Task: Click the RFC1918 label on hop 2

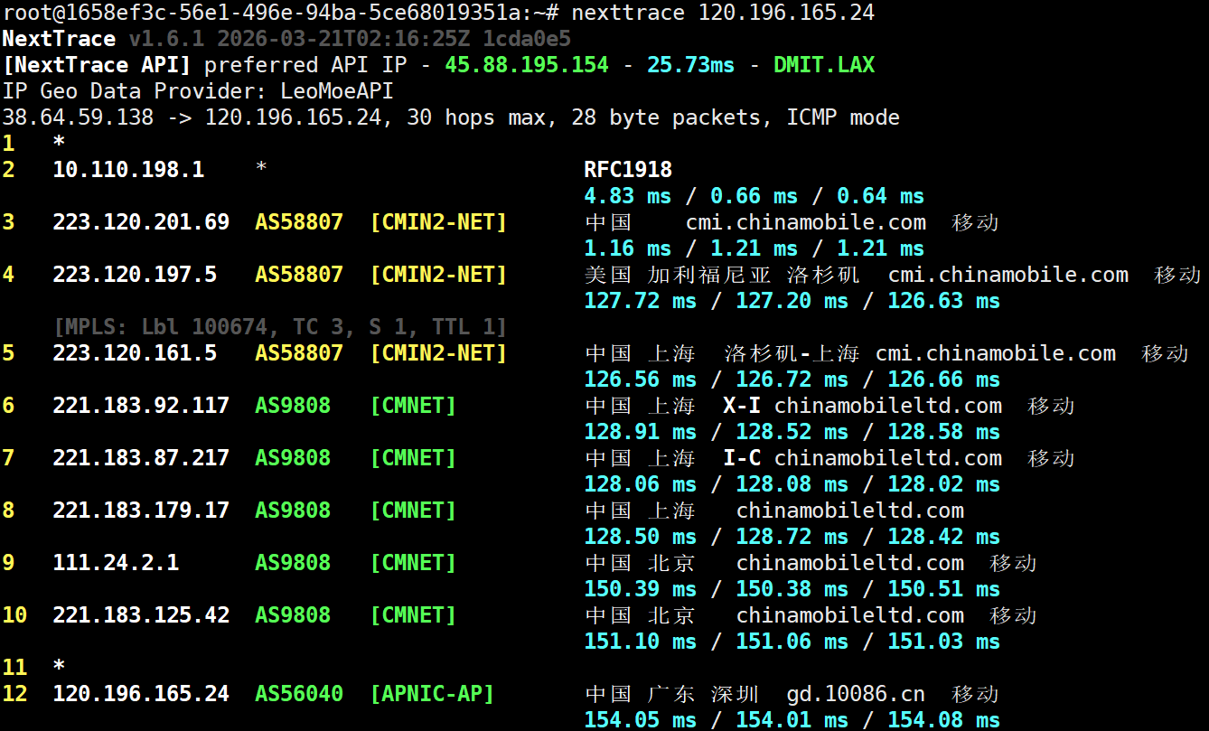Action: click(x=628, y=170)
